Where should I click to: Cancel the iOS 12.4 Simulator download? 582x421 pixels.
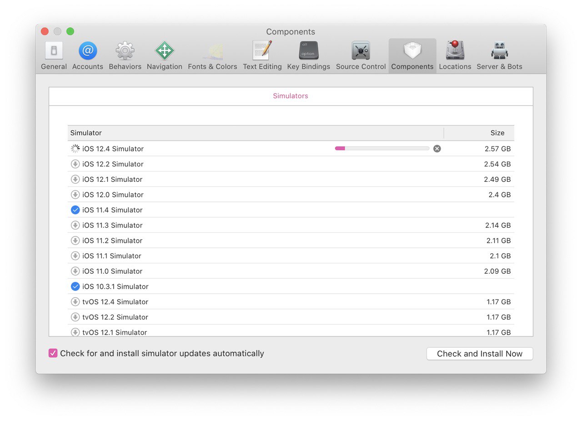437,149
